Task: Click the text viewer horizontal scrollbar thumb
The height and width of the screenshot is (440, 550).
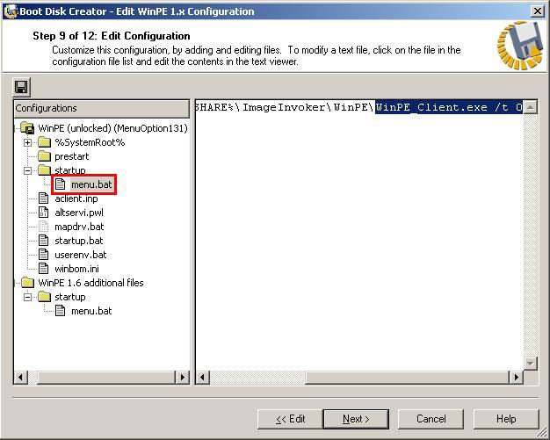Action: click(407, 378)
